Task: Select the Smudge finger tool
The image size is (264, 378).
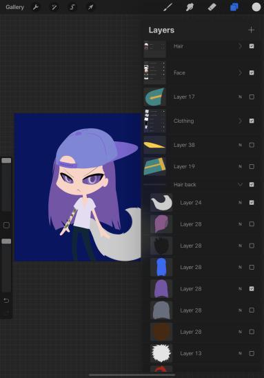Action: click(190, 7)
